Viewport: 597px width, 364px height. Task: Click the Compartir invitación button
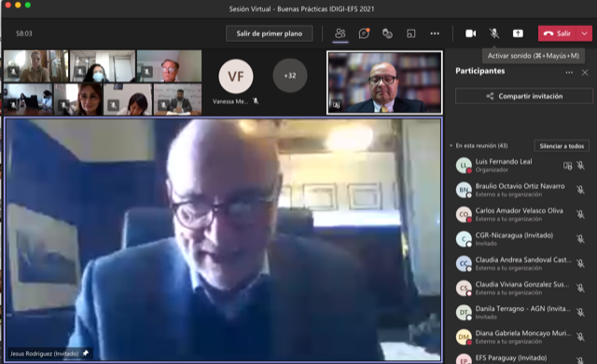(524, 96)
